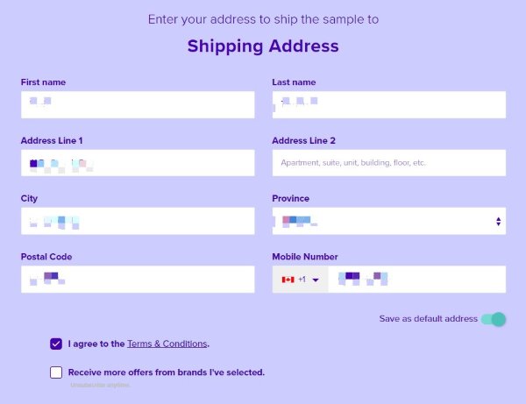This screenshot has height=404, width=526.
Task: Open the Terms & Conditions link
Action: coord(167,344)
